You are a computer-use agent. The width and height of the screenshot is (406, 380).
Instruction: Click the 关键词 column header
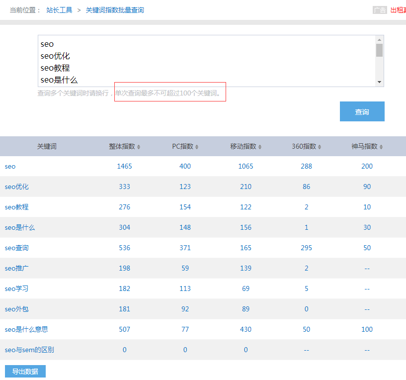47,147
